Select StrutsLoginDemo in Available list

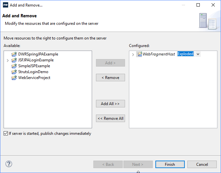click(x=33, y=72)
